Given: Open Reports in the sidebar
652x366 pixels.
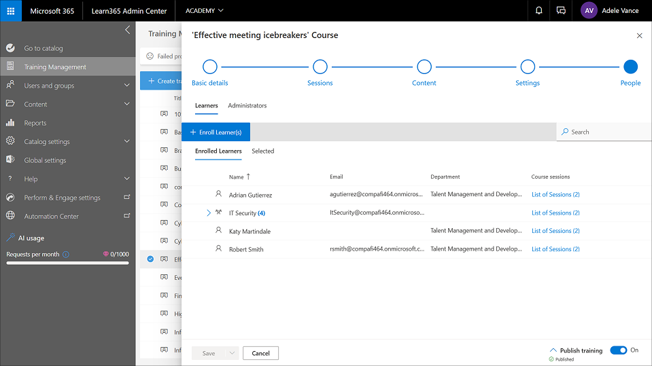Looking at the screenshot, I should (68, 122).
